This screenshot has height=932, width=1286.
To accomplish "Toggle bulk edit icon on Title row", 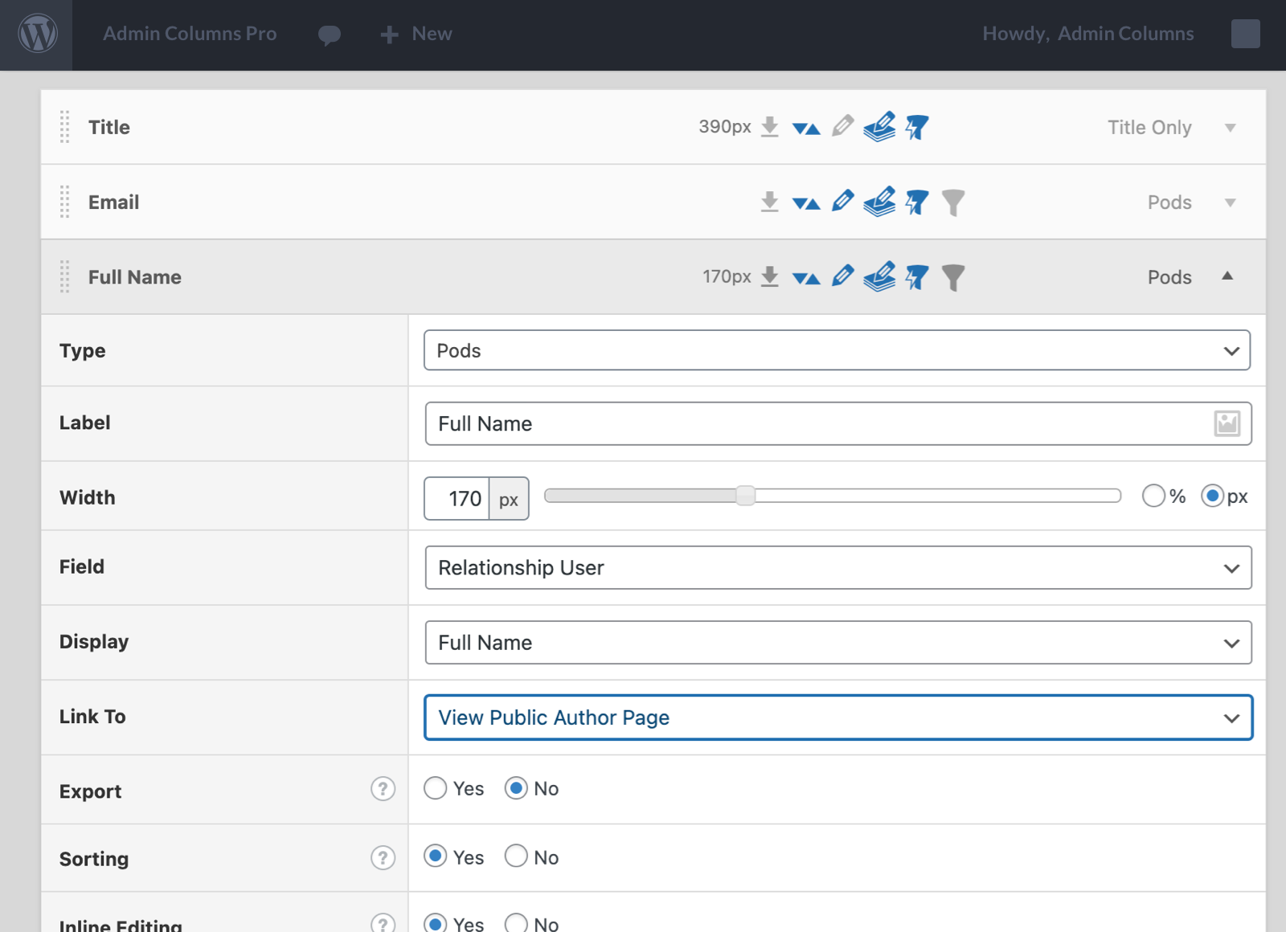I will pyautogui.click(x=879, y=126).
